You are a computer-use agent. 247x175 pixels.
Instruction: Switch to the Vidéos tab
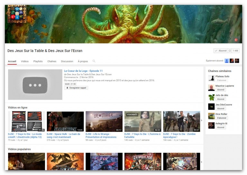[25, 61]
